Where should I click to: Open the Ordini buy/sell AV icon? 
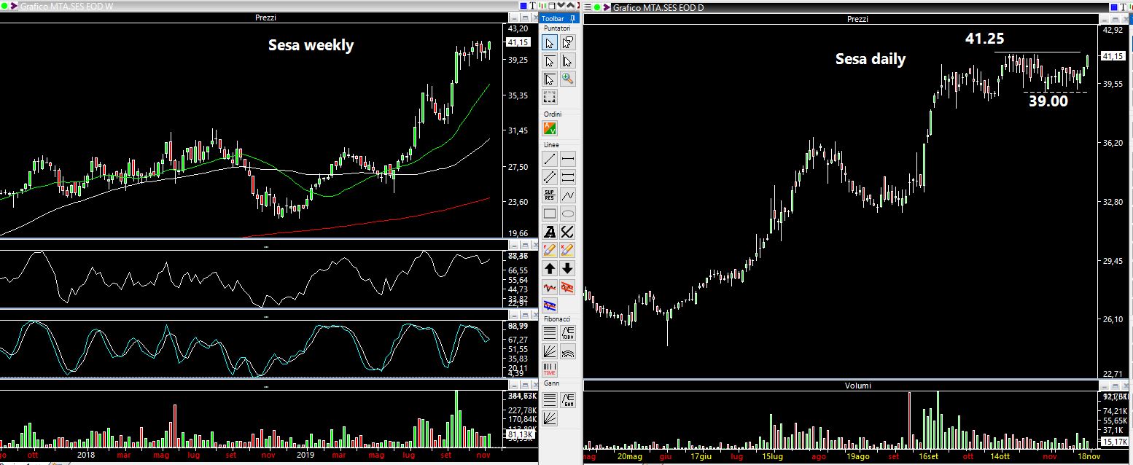(550, 129)
